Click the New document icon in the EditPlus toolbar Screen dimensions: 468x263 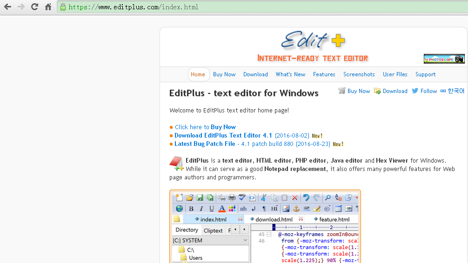(x=179, y=197)
